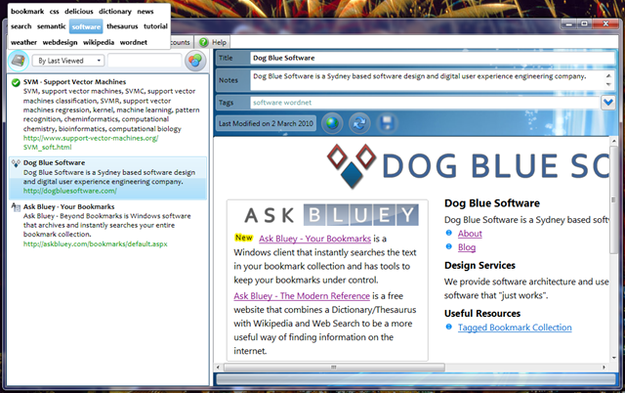Click the Title text field
Image resolution: width=625 pixels, height=393 pixels.
coord(433,58)
